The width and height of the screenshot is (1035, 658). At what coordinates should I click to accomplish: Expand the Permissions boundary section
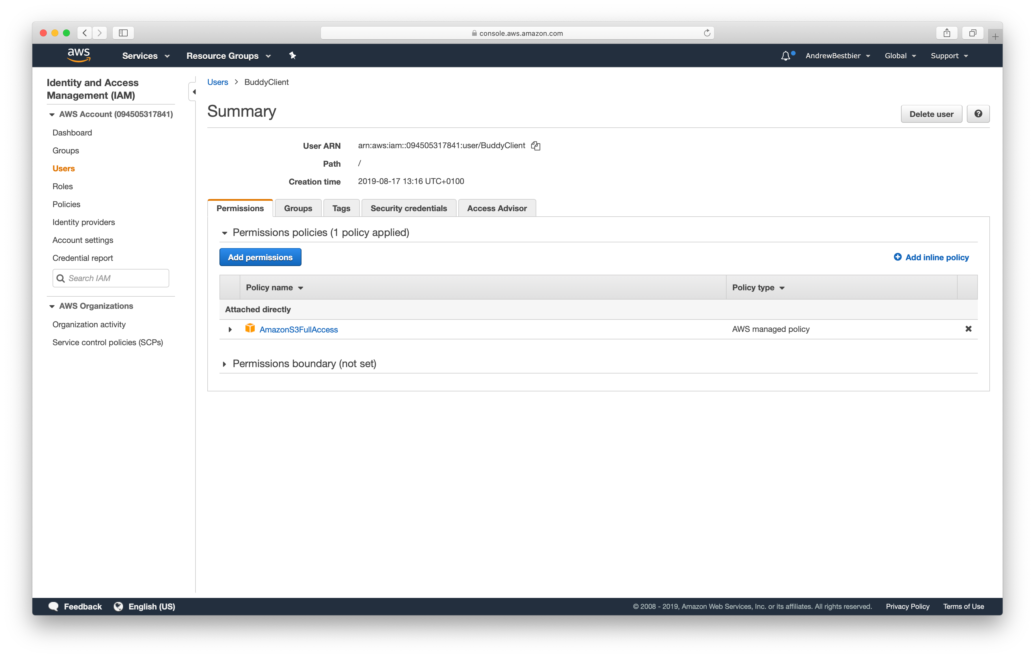click(x=224, y=364)
